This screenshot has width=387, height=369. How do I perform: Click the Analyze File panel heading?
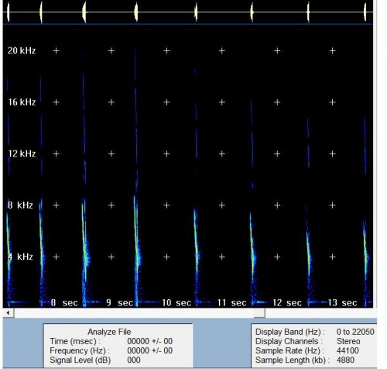tap(109, 332)
